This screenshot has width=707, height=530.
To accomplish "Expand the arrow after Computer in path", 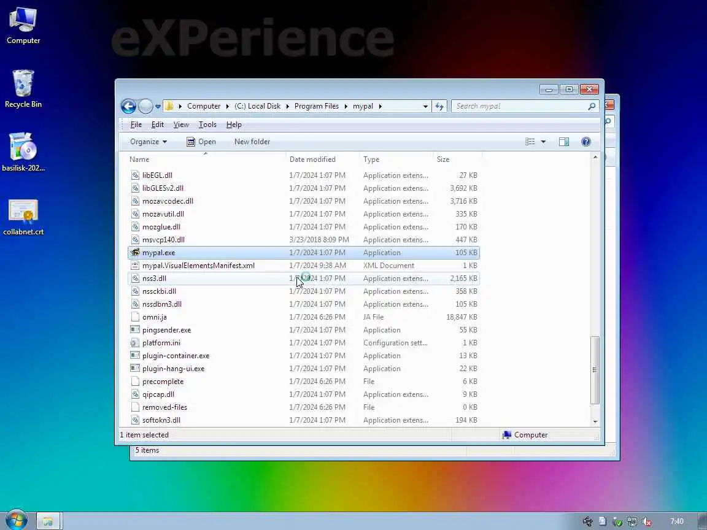I will point(227,106).
